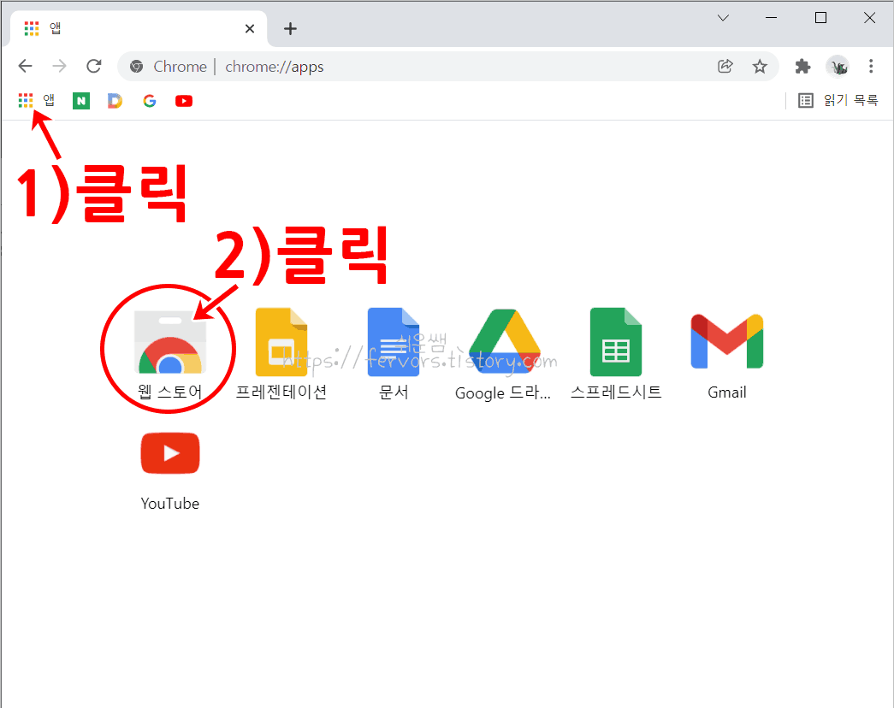This screenshot has height=708, width=894.
Task: Open the user profile avatar
Action: 838,66
